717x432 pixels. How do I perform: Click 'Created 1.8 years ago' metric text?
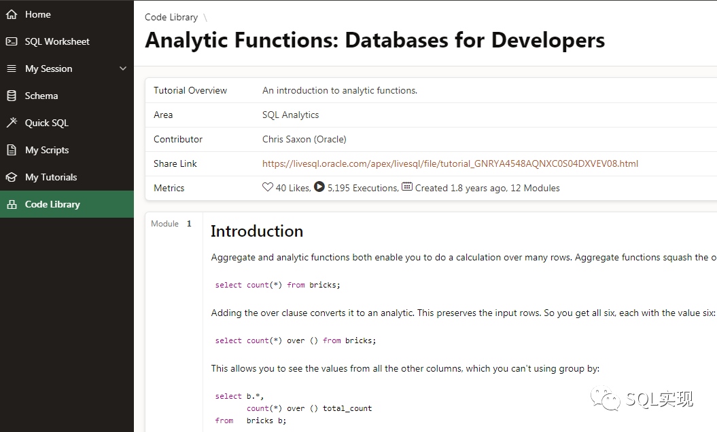coord(461,188)
